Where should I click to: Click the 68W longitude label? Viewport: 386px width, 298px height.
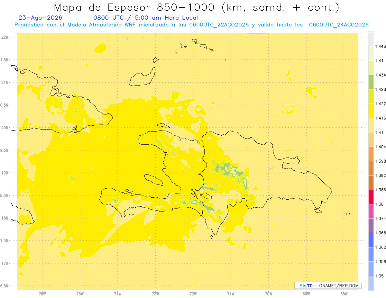pos(344,294)
